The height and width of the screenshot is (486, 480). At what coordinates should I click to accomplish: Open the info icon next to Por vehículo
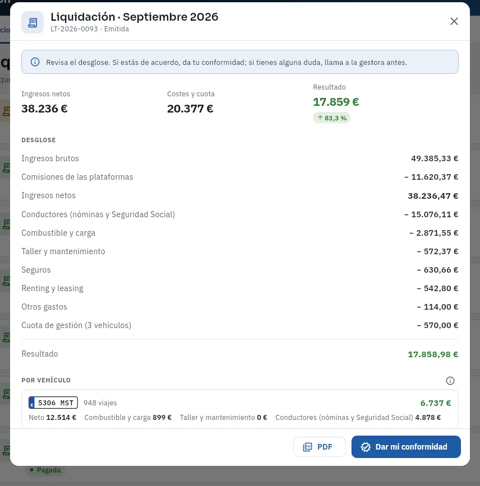pos(450,381)
